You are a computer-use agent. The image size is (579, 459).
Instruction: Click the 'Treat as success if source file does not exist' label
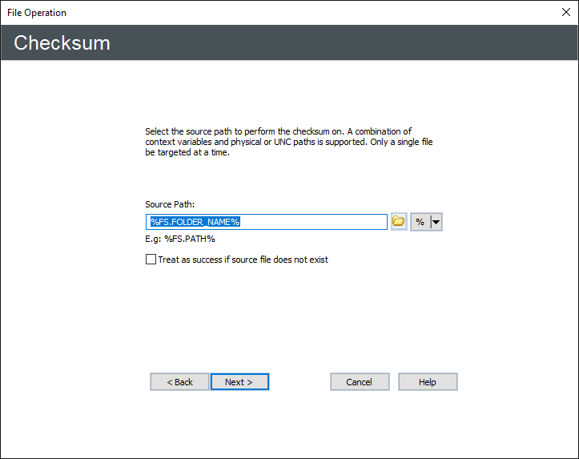click(243, 260)
